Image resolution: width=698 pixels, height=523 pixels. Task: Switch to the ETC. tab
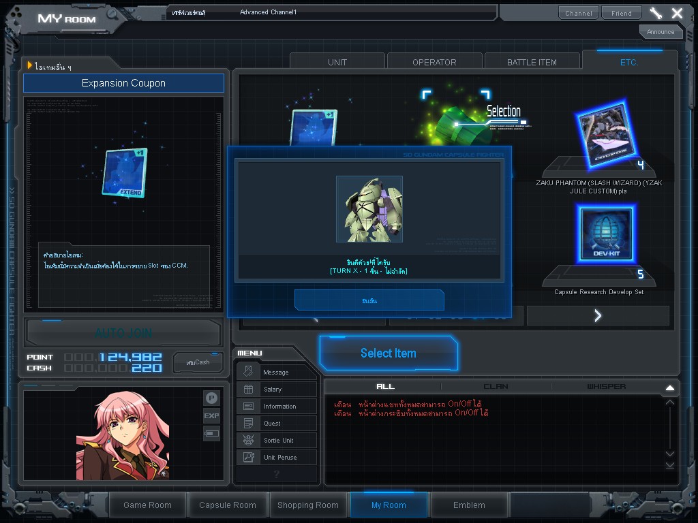629,62
